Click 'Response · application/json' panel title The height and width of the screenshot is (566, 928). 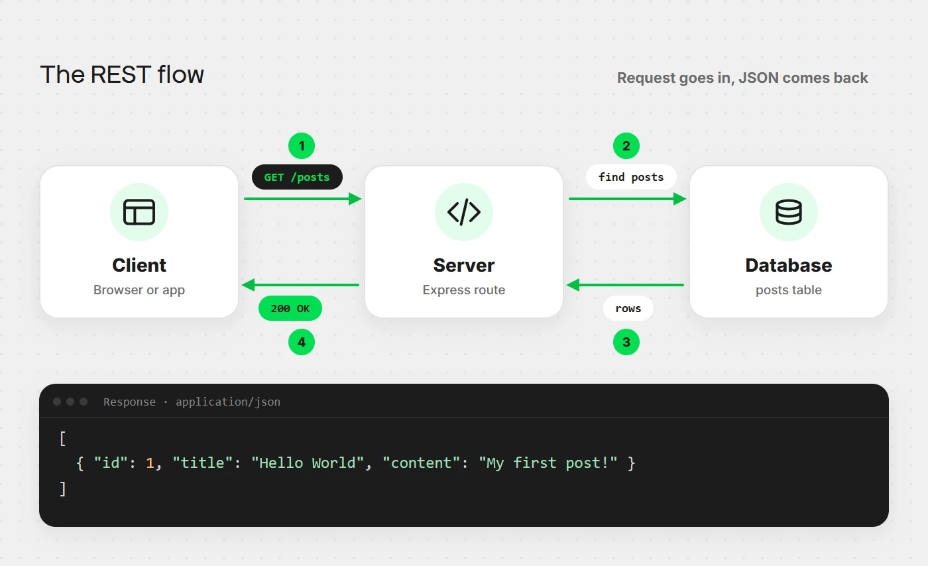point(192,402)
